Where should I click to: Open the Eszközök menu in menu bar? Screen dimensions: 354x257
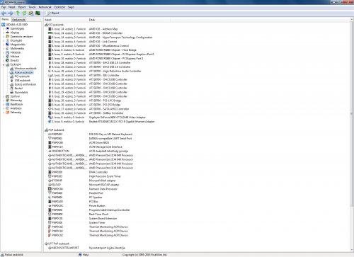[59, 7]
